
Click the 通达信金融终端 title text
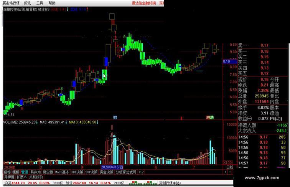coord(144,3)
